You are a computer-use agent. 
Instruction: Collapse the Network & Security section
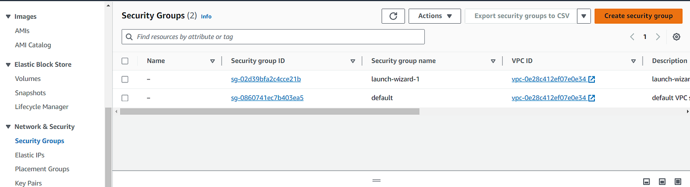point(8,127)
